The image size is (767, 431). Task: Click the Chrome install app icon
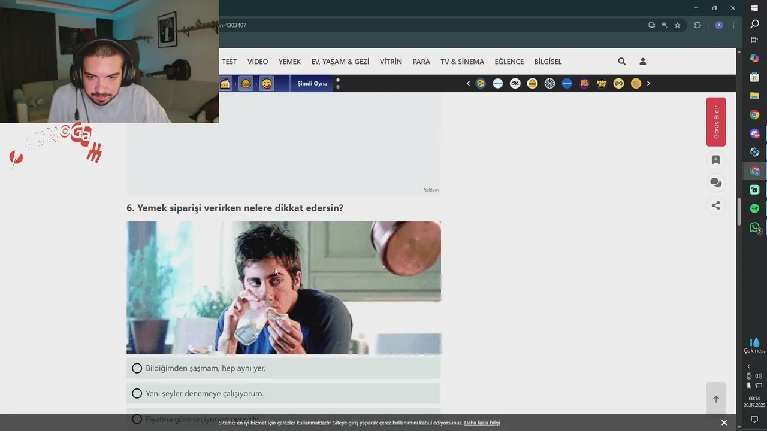point(651,25)
